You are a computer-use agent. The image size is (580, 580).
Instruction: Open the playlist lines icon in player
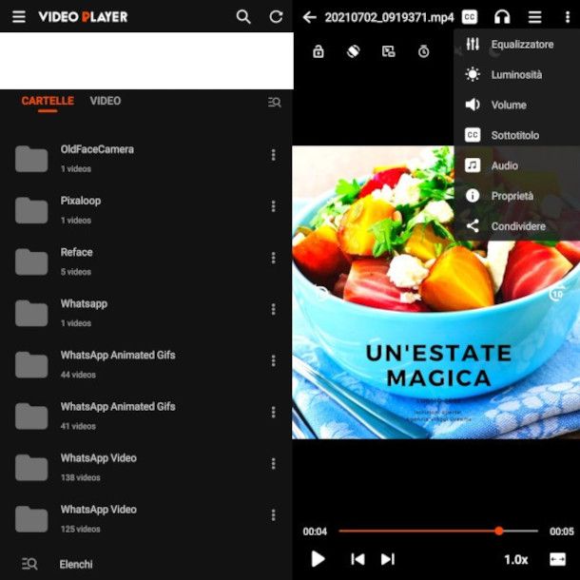pos(534,17)
